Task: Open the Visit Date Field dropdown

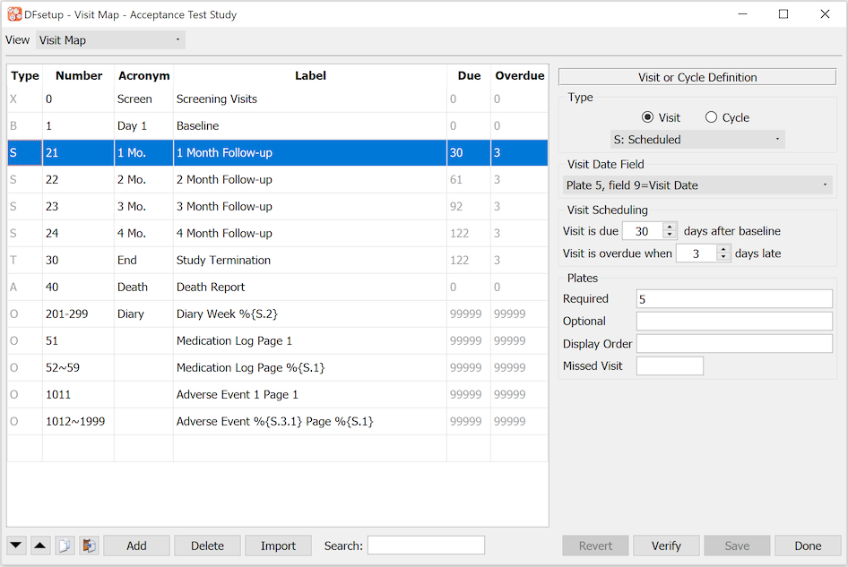Action: pyautogui.click(x=697, y=185)
